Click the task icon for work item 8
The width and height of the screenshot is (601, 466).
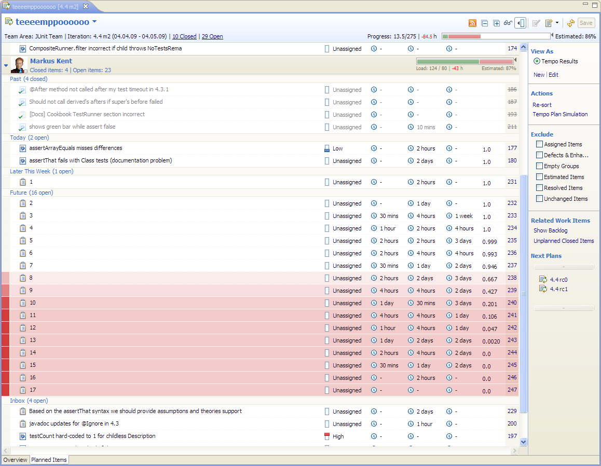23,278
